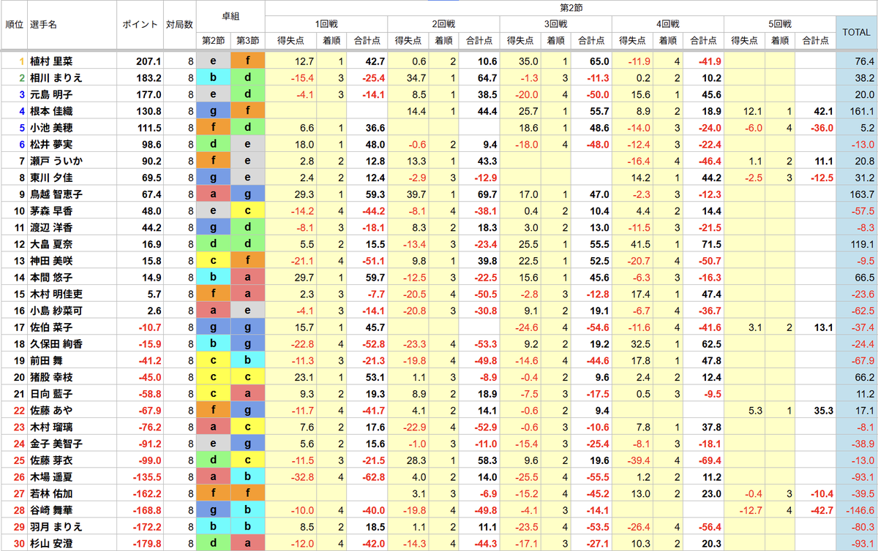Image resolution: width=878 pixels, height=551 pixels.
Task: Select the 卓組 header cell
Action: pyautogui.click(x=230, y=16)
